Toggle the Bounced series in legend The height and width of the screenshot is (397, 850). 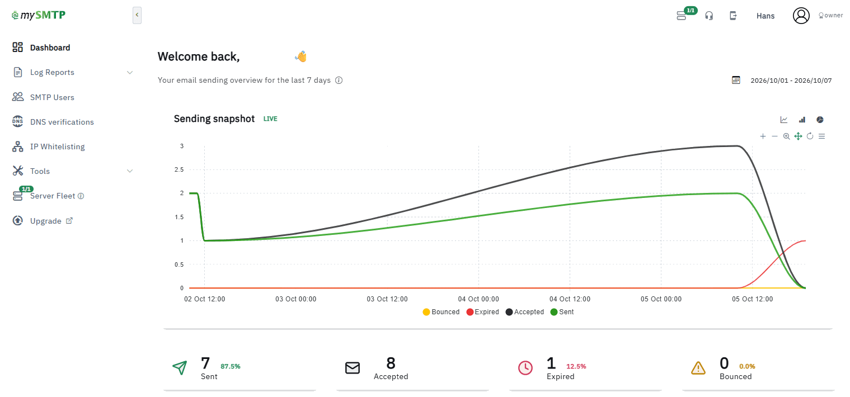441,312
